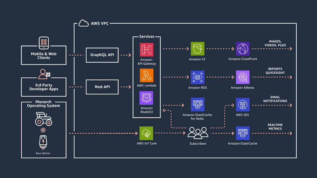Click the Amazon Cloudfront icon
Image resolution: width=317 pixels, height=178 pixels.
(x=243, y=49)
